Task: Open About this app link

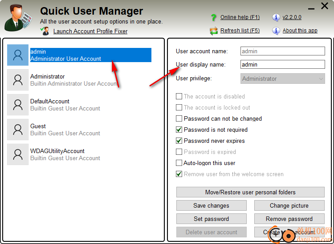Action: pyautogui.click(x=300, y=31)
